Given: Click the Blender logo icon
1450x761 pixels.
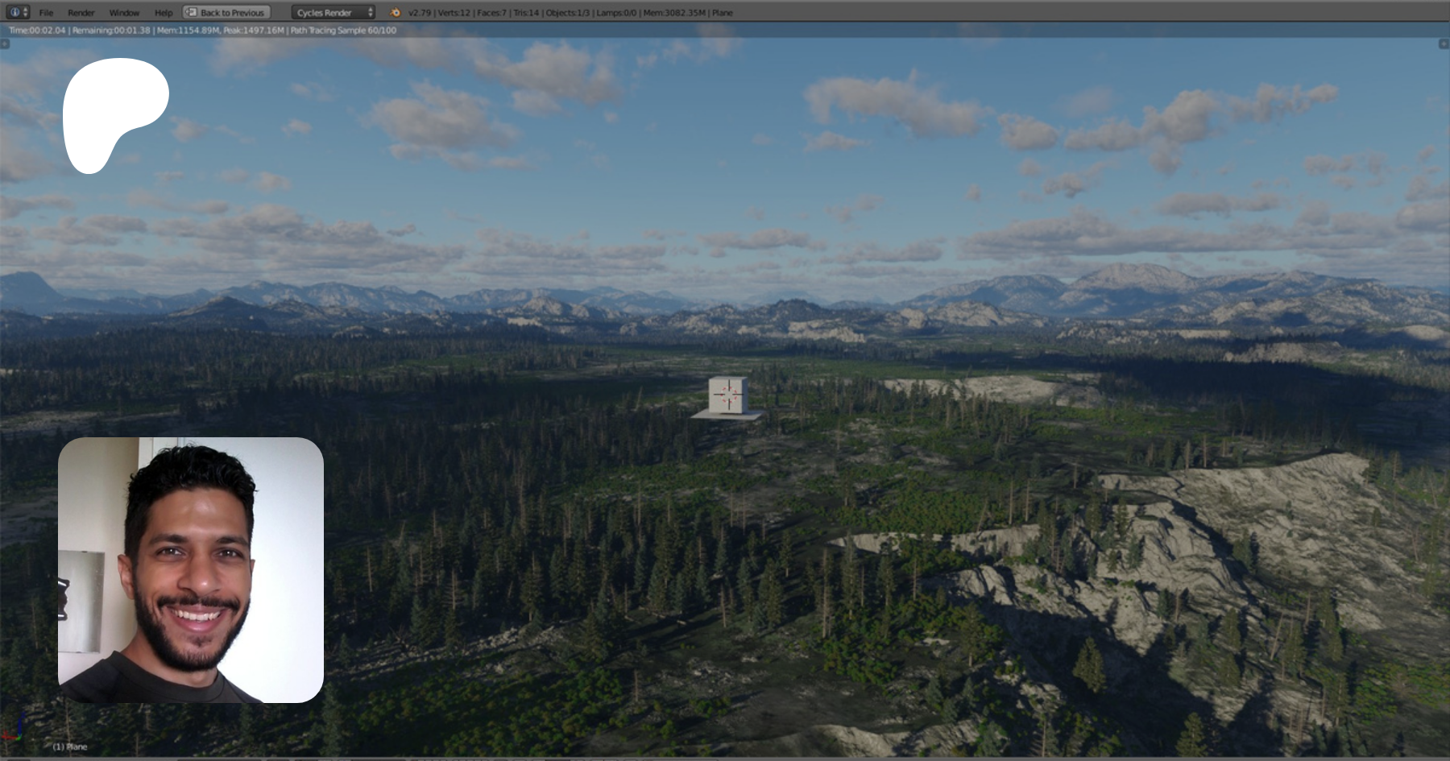Looking at the screenshot, I should (395, 12).
